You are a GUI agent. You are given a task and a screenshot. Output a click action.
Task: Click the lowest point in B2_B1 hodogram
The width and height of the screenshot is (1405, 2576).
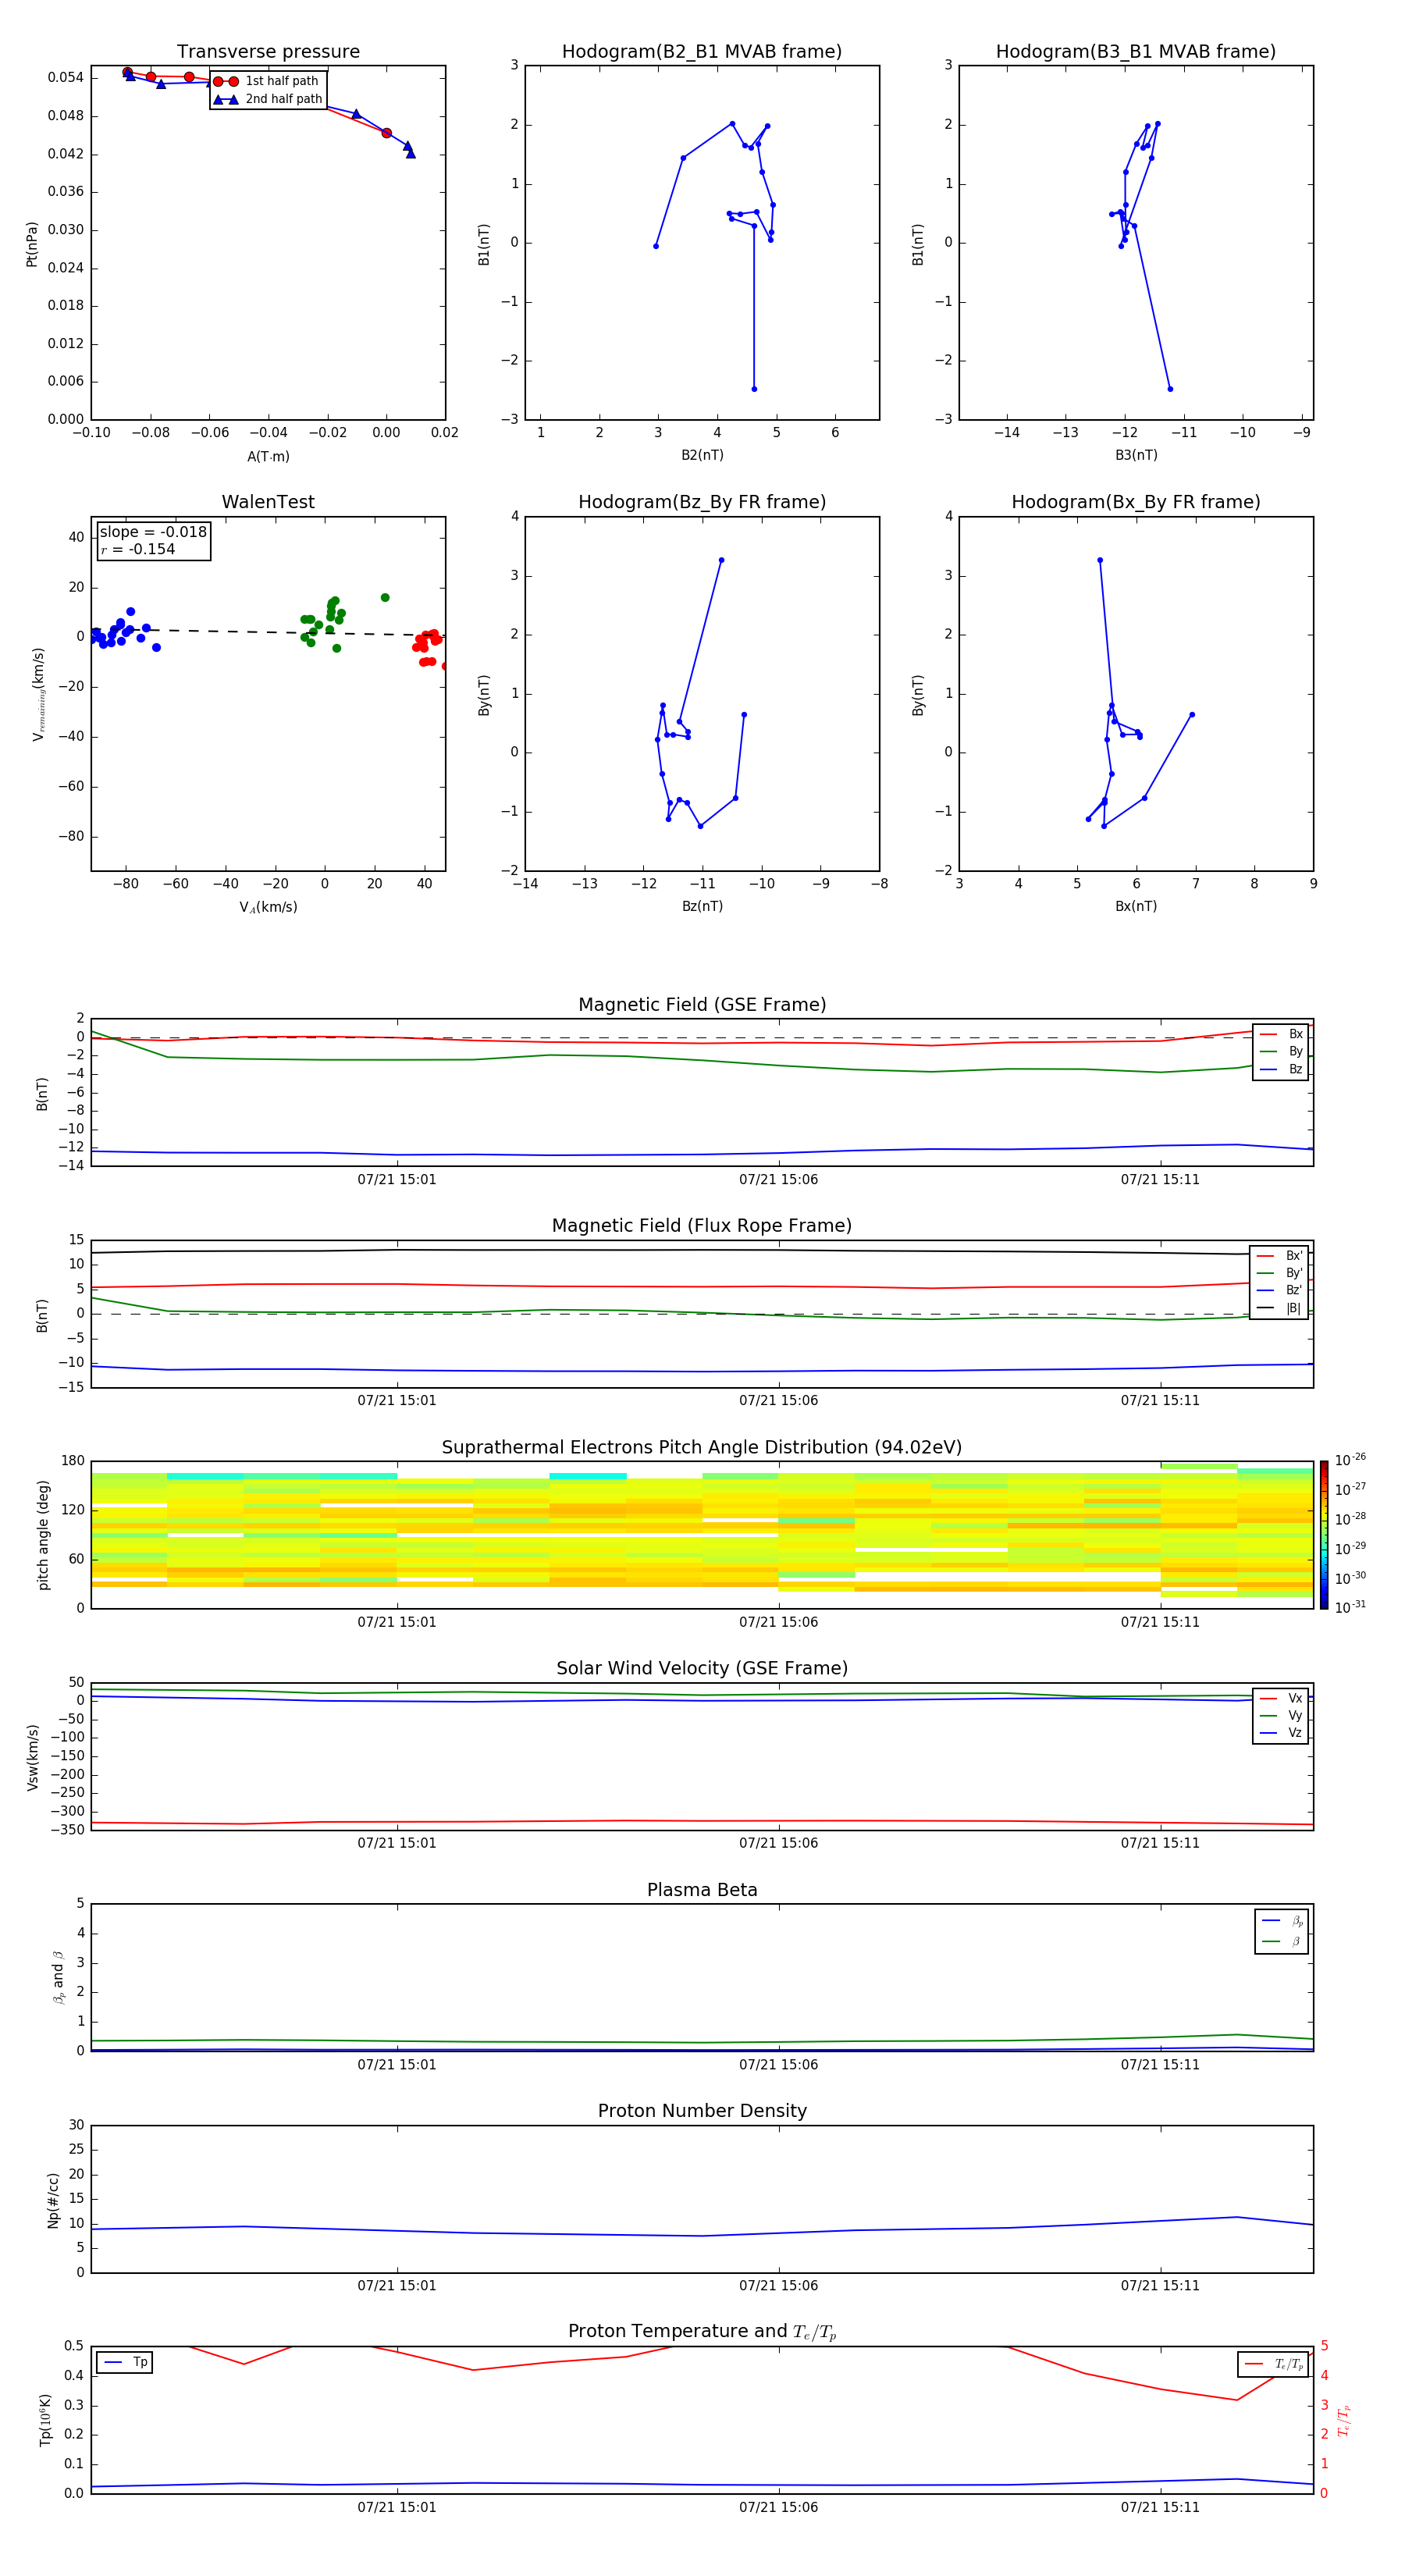click(754, 389)
